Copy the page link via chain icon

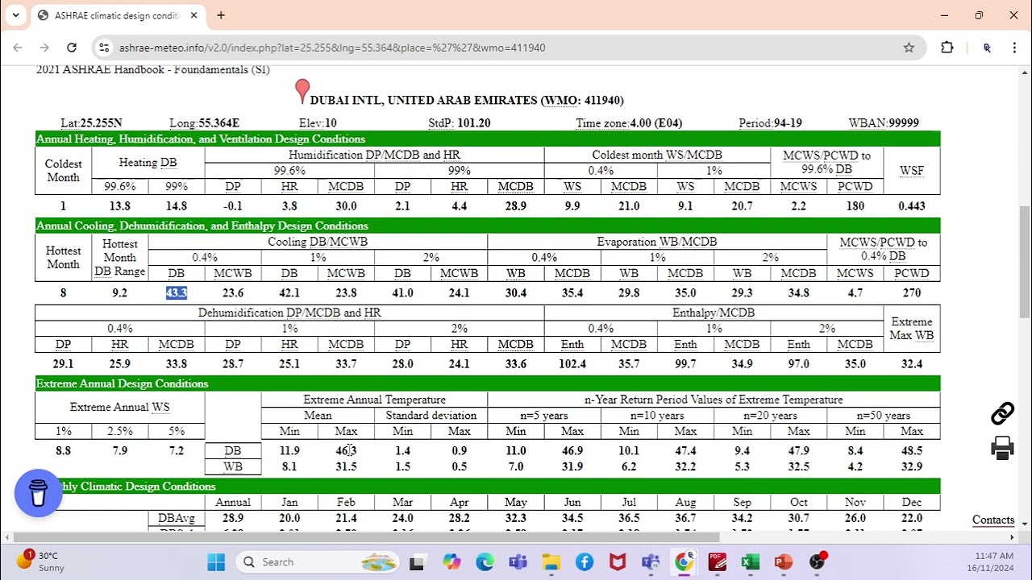click(1002, 414)
